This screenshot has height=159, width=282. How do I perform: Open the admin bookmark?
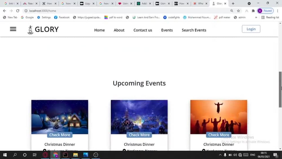(240, 18)
